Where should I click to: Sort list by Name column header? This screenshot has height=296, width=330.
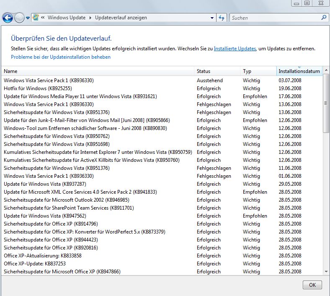pos(98,71)
